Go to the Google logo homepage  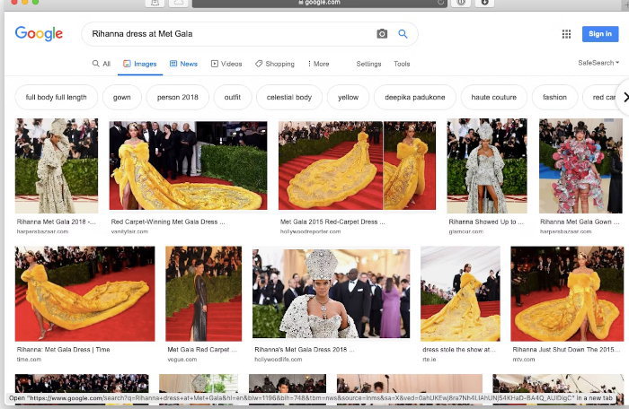(x=39, y=34)
